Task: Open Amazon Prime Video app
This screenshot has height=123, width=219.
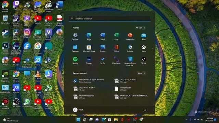Action: pyautogui.click(x=130, y=61)
